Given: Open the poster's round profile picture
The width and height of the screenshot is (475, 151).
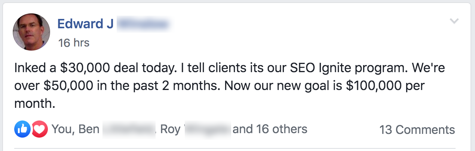Looking at the screenshot, I should click(x=32, y=32).
